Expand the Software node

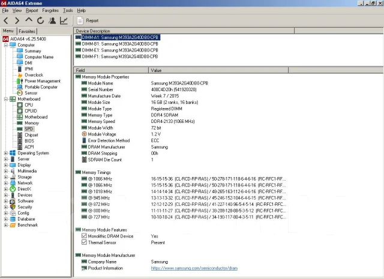6,201
